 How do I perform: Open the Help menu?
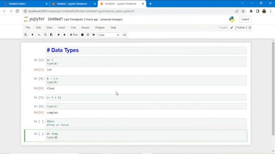[x=113, y=27]
